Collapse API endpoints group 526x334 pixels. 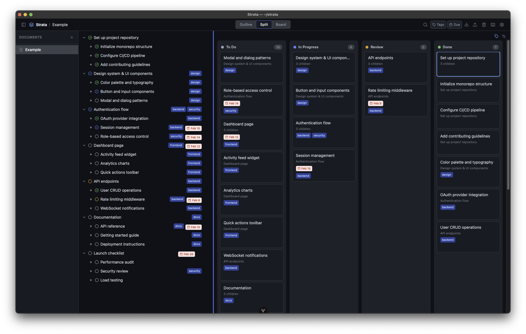(x=84, y=181)
